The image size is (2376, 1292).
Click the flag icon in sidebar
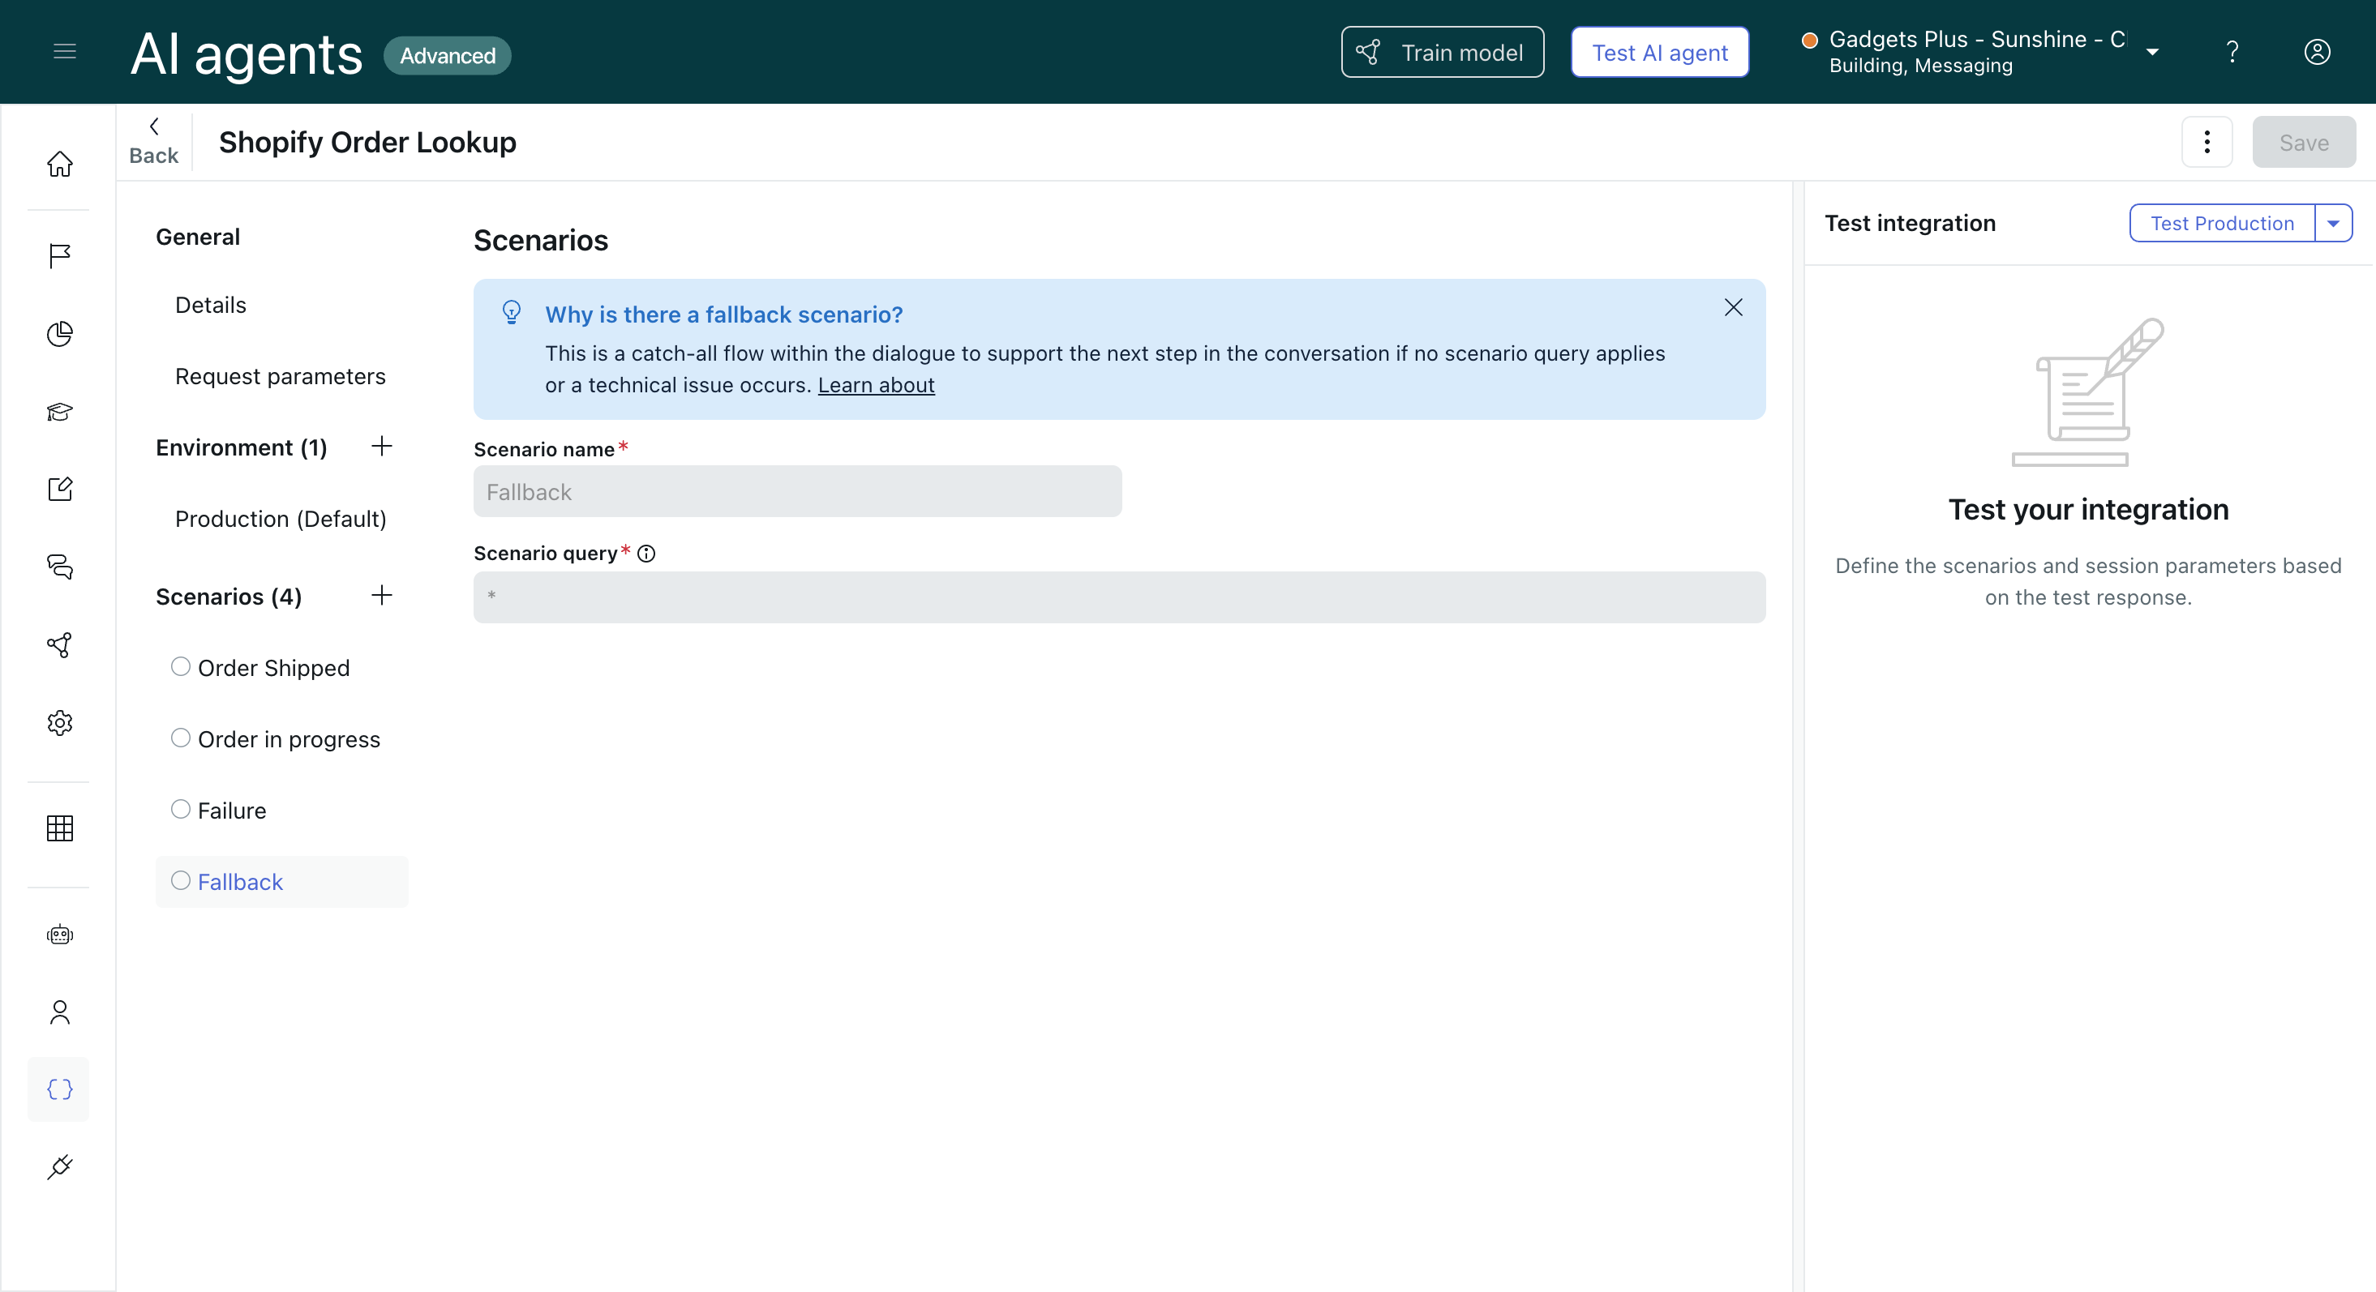coord(60,255)
